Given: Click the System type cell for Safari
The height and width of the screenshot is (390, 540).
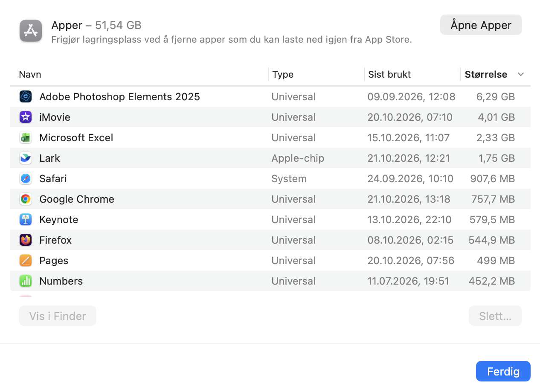Looking at the screenshot, I should (x=289, y=179).
